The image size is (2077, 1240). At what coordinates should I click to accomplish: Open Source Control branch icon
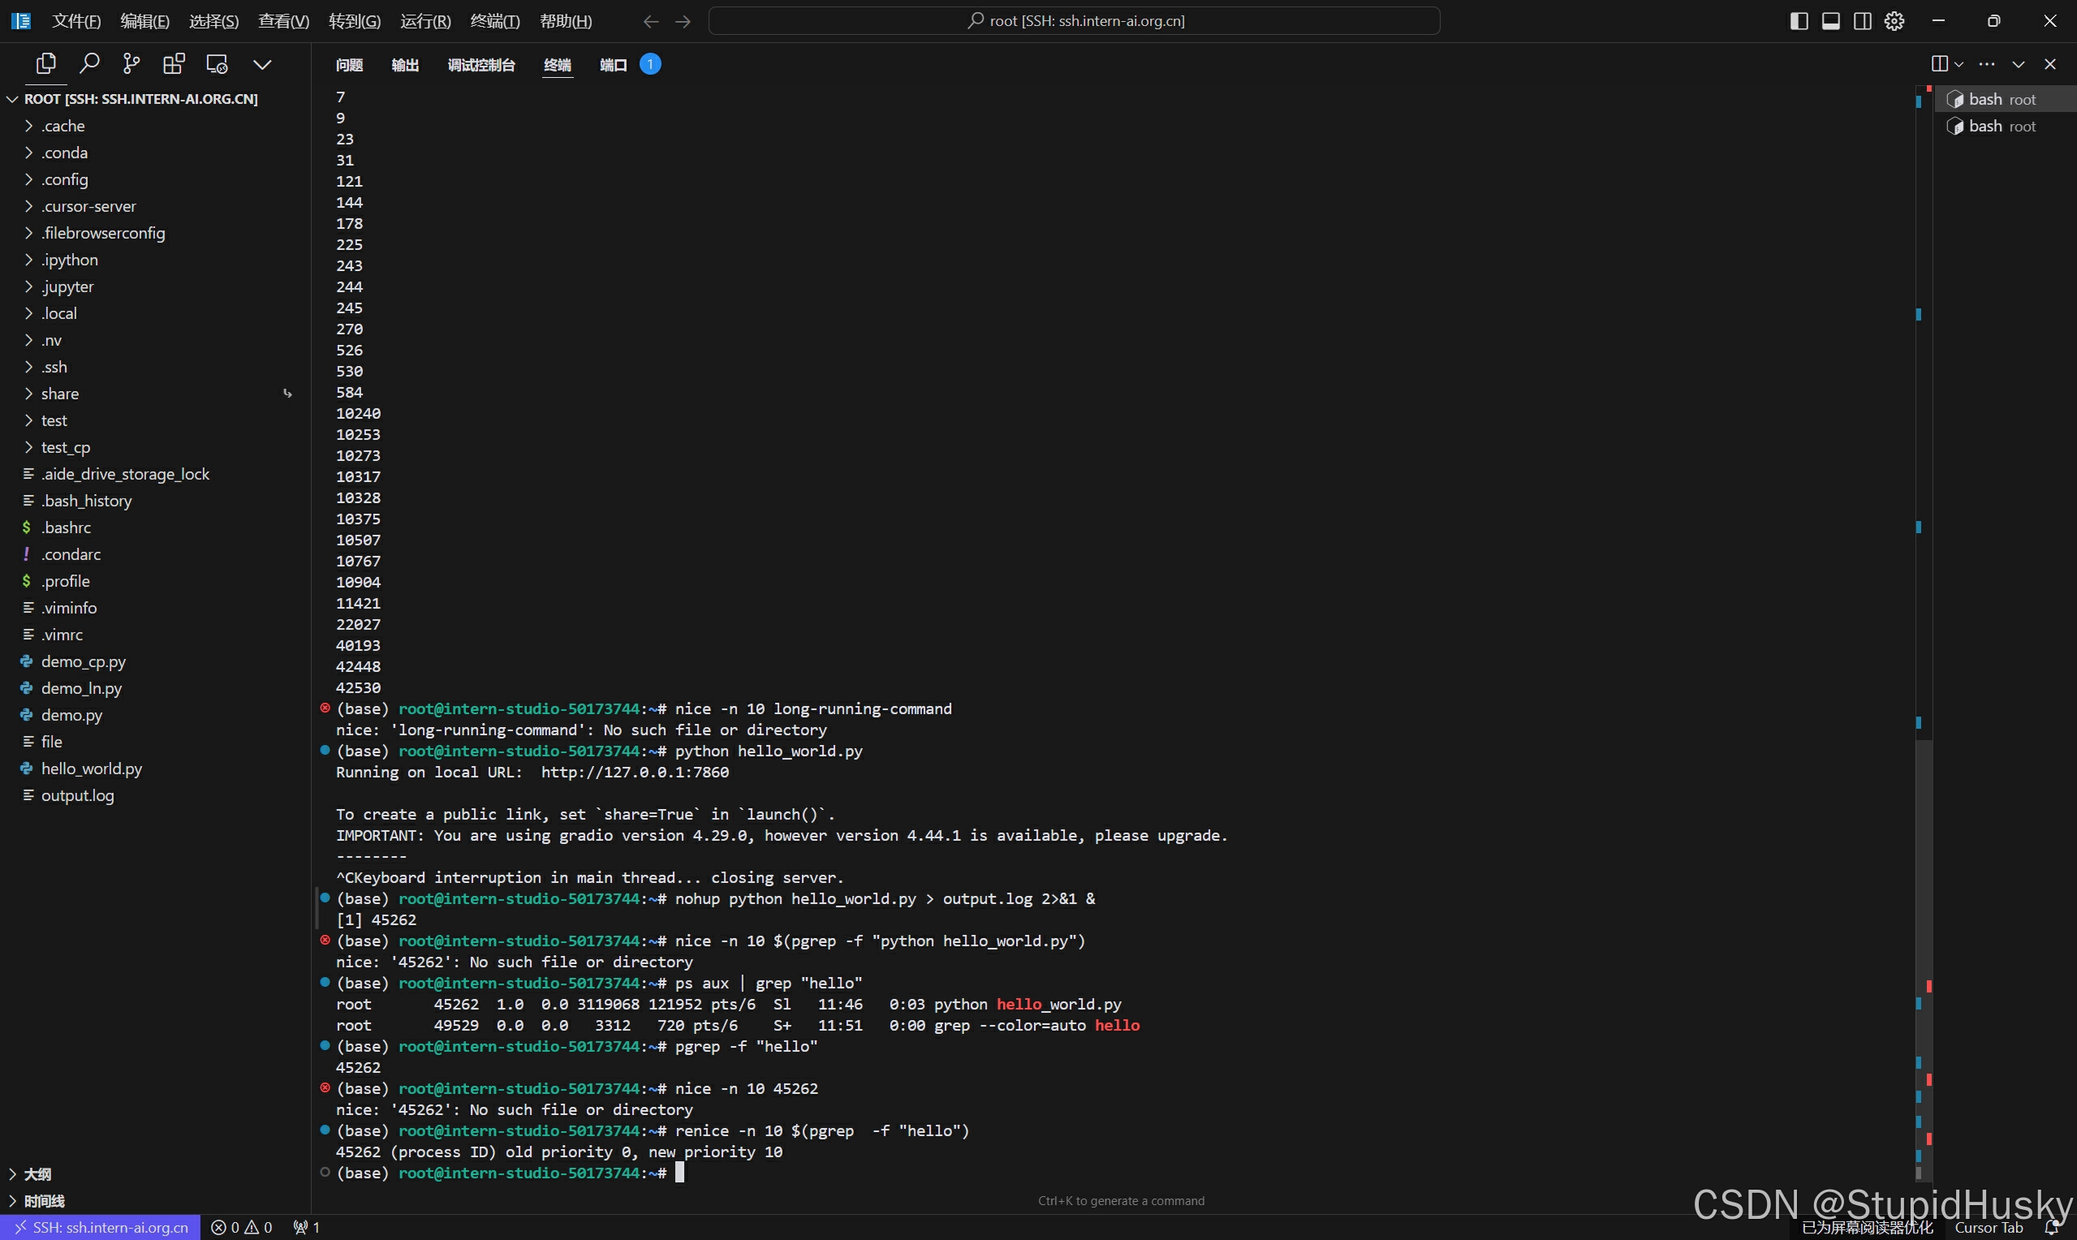pyautogui.click(x=131, y=63)
